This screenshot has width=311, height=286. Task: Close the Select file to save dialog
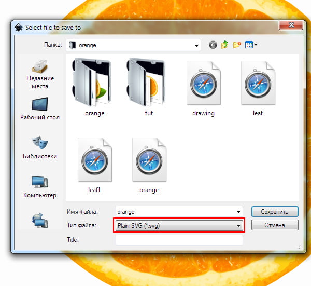291,25
